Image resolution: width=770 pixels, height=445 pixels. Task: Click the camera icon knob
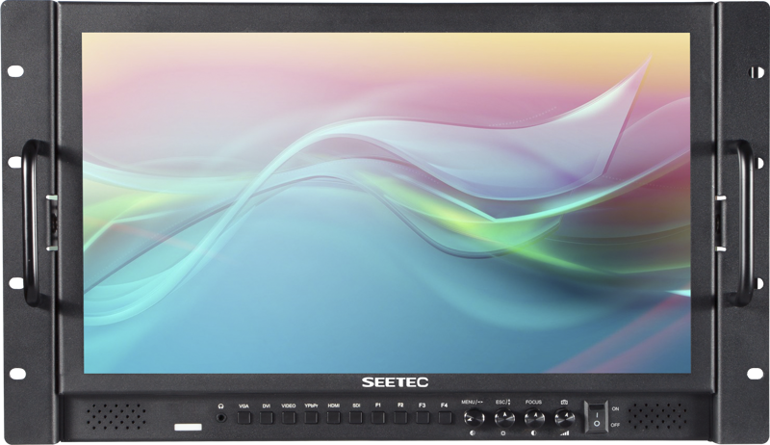pos(565,418)
